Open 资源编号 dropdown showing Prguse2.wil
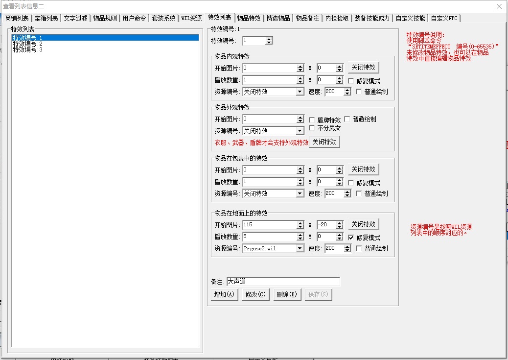Viewport: 508px width, 360px height. coord(300,248)
